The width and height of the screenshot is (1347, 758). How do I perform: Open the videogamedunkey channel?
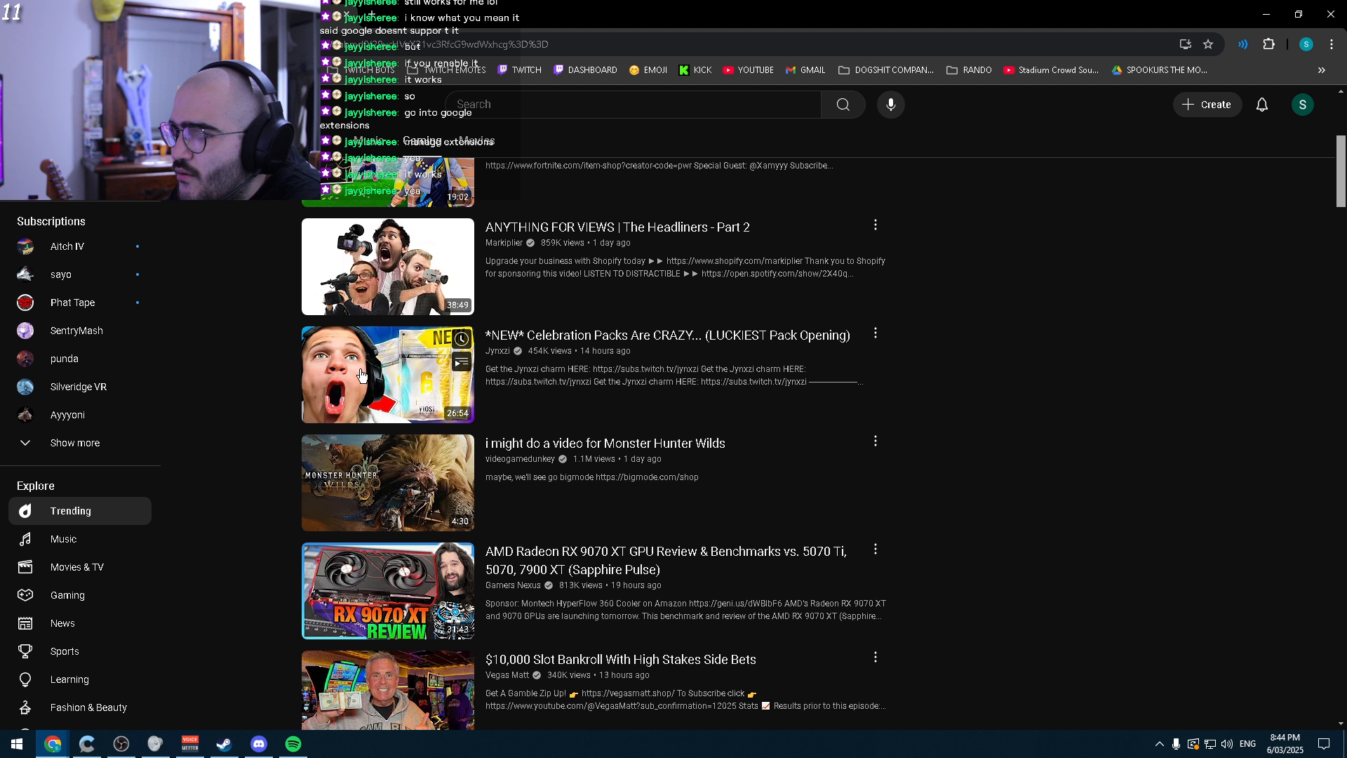point(520,458)
